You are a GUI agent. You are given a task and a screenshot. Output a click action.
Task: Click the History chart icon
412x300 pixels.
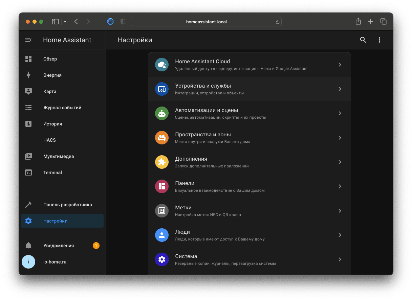tap(28, 124)
